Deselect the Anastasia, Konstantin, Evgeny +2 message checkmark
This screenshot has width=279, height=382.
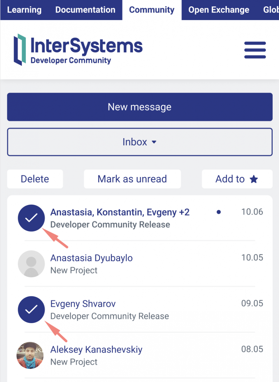(x=31, y=218)
